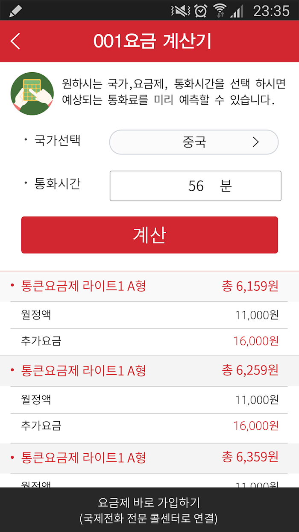
Task: Tap the pencil icon in status bar
Action: pos(15,10)
